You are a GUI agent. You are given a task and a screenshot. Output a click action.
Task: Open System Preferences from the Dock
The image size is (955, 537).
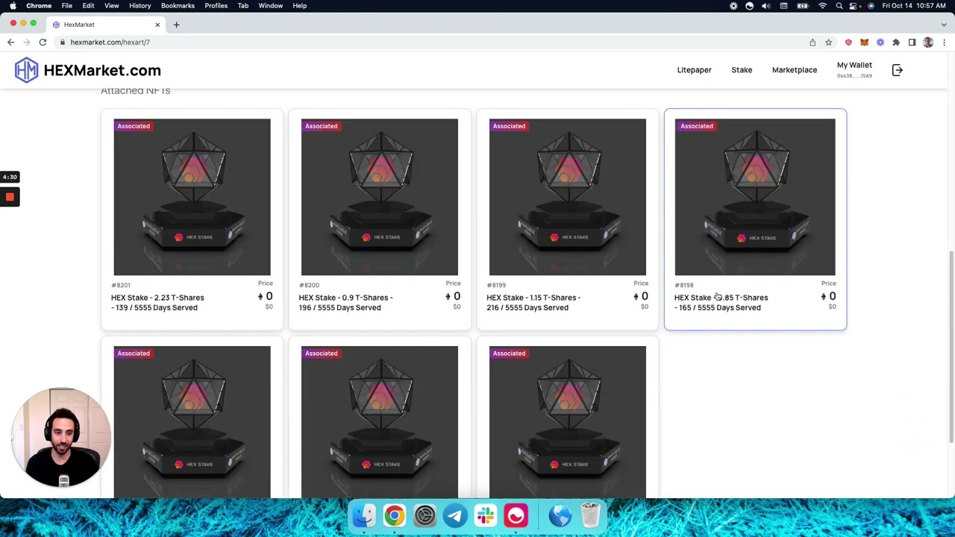(425, 515)
